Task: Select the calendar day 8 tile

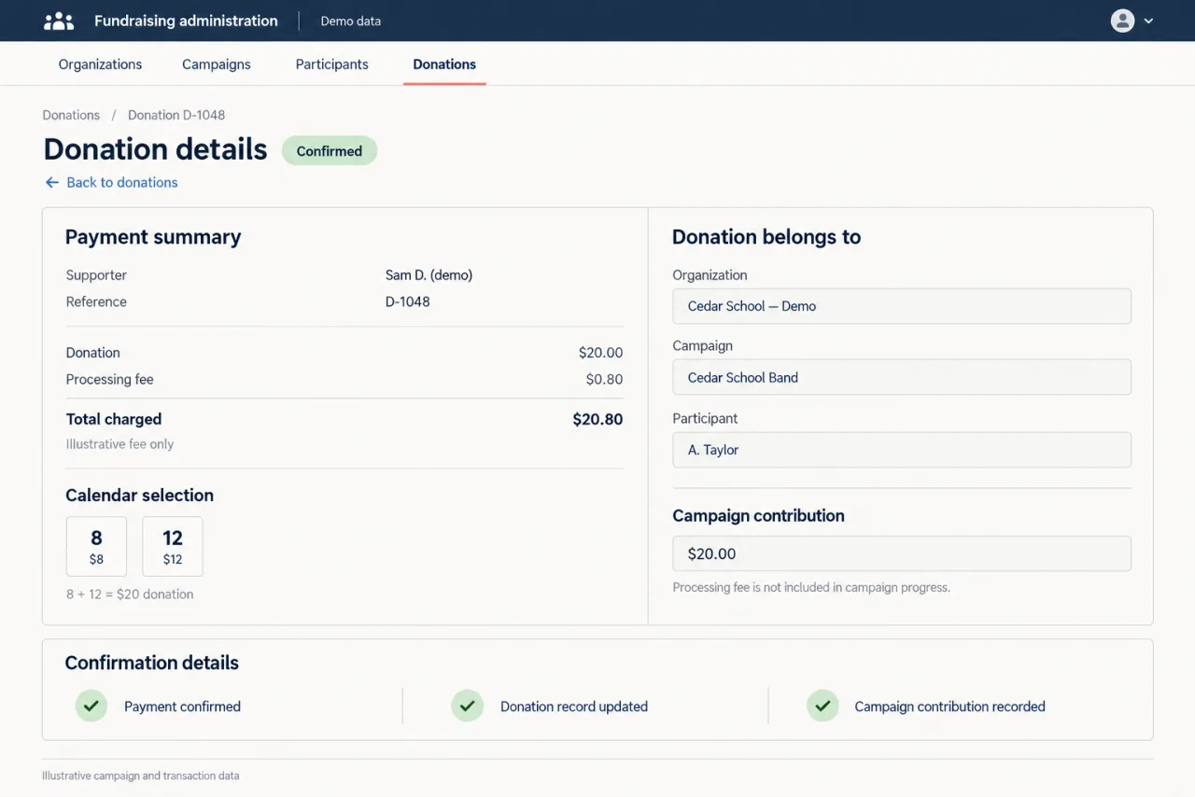Action: pos(96,546)
